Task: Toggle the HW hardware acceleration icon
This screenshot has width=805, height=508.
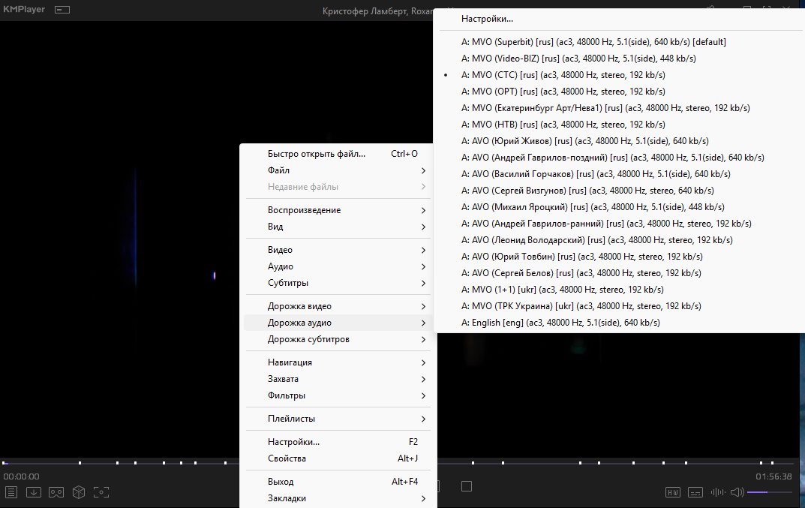Action: (672, 492)
